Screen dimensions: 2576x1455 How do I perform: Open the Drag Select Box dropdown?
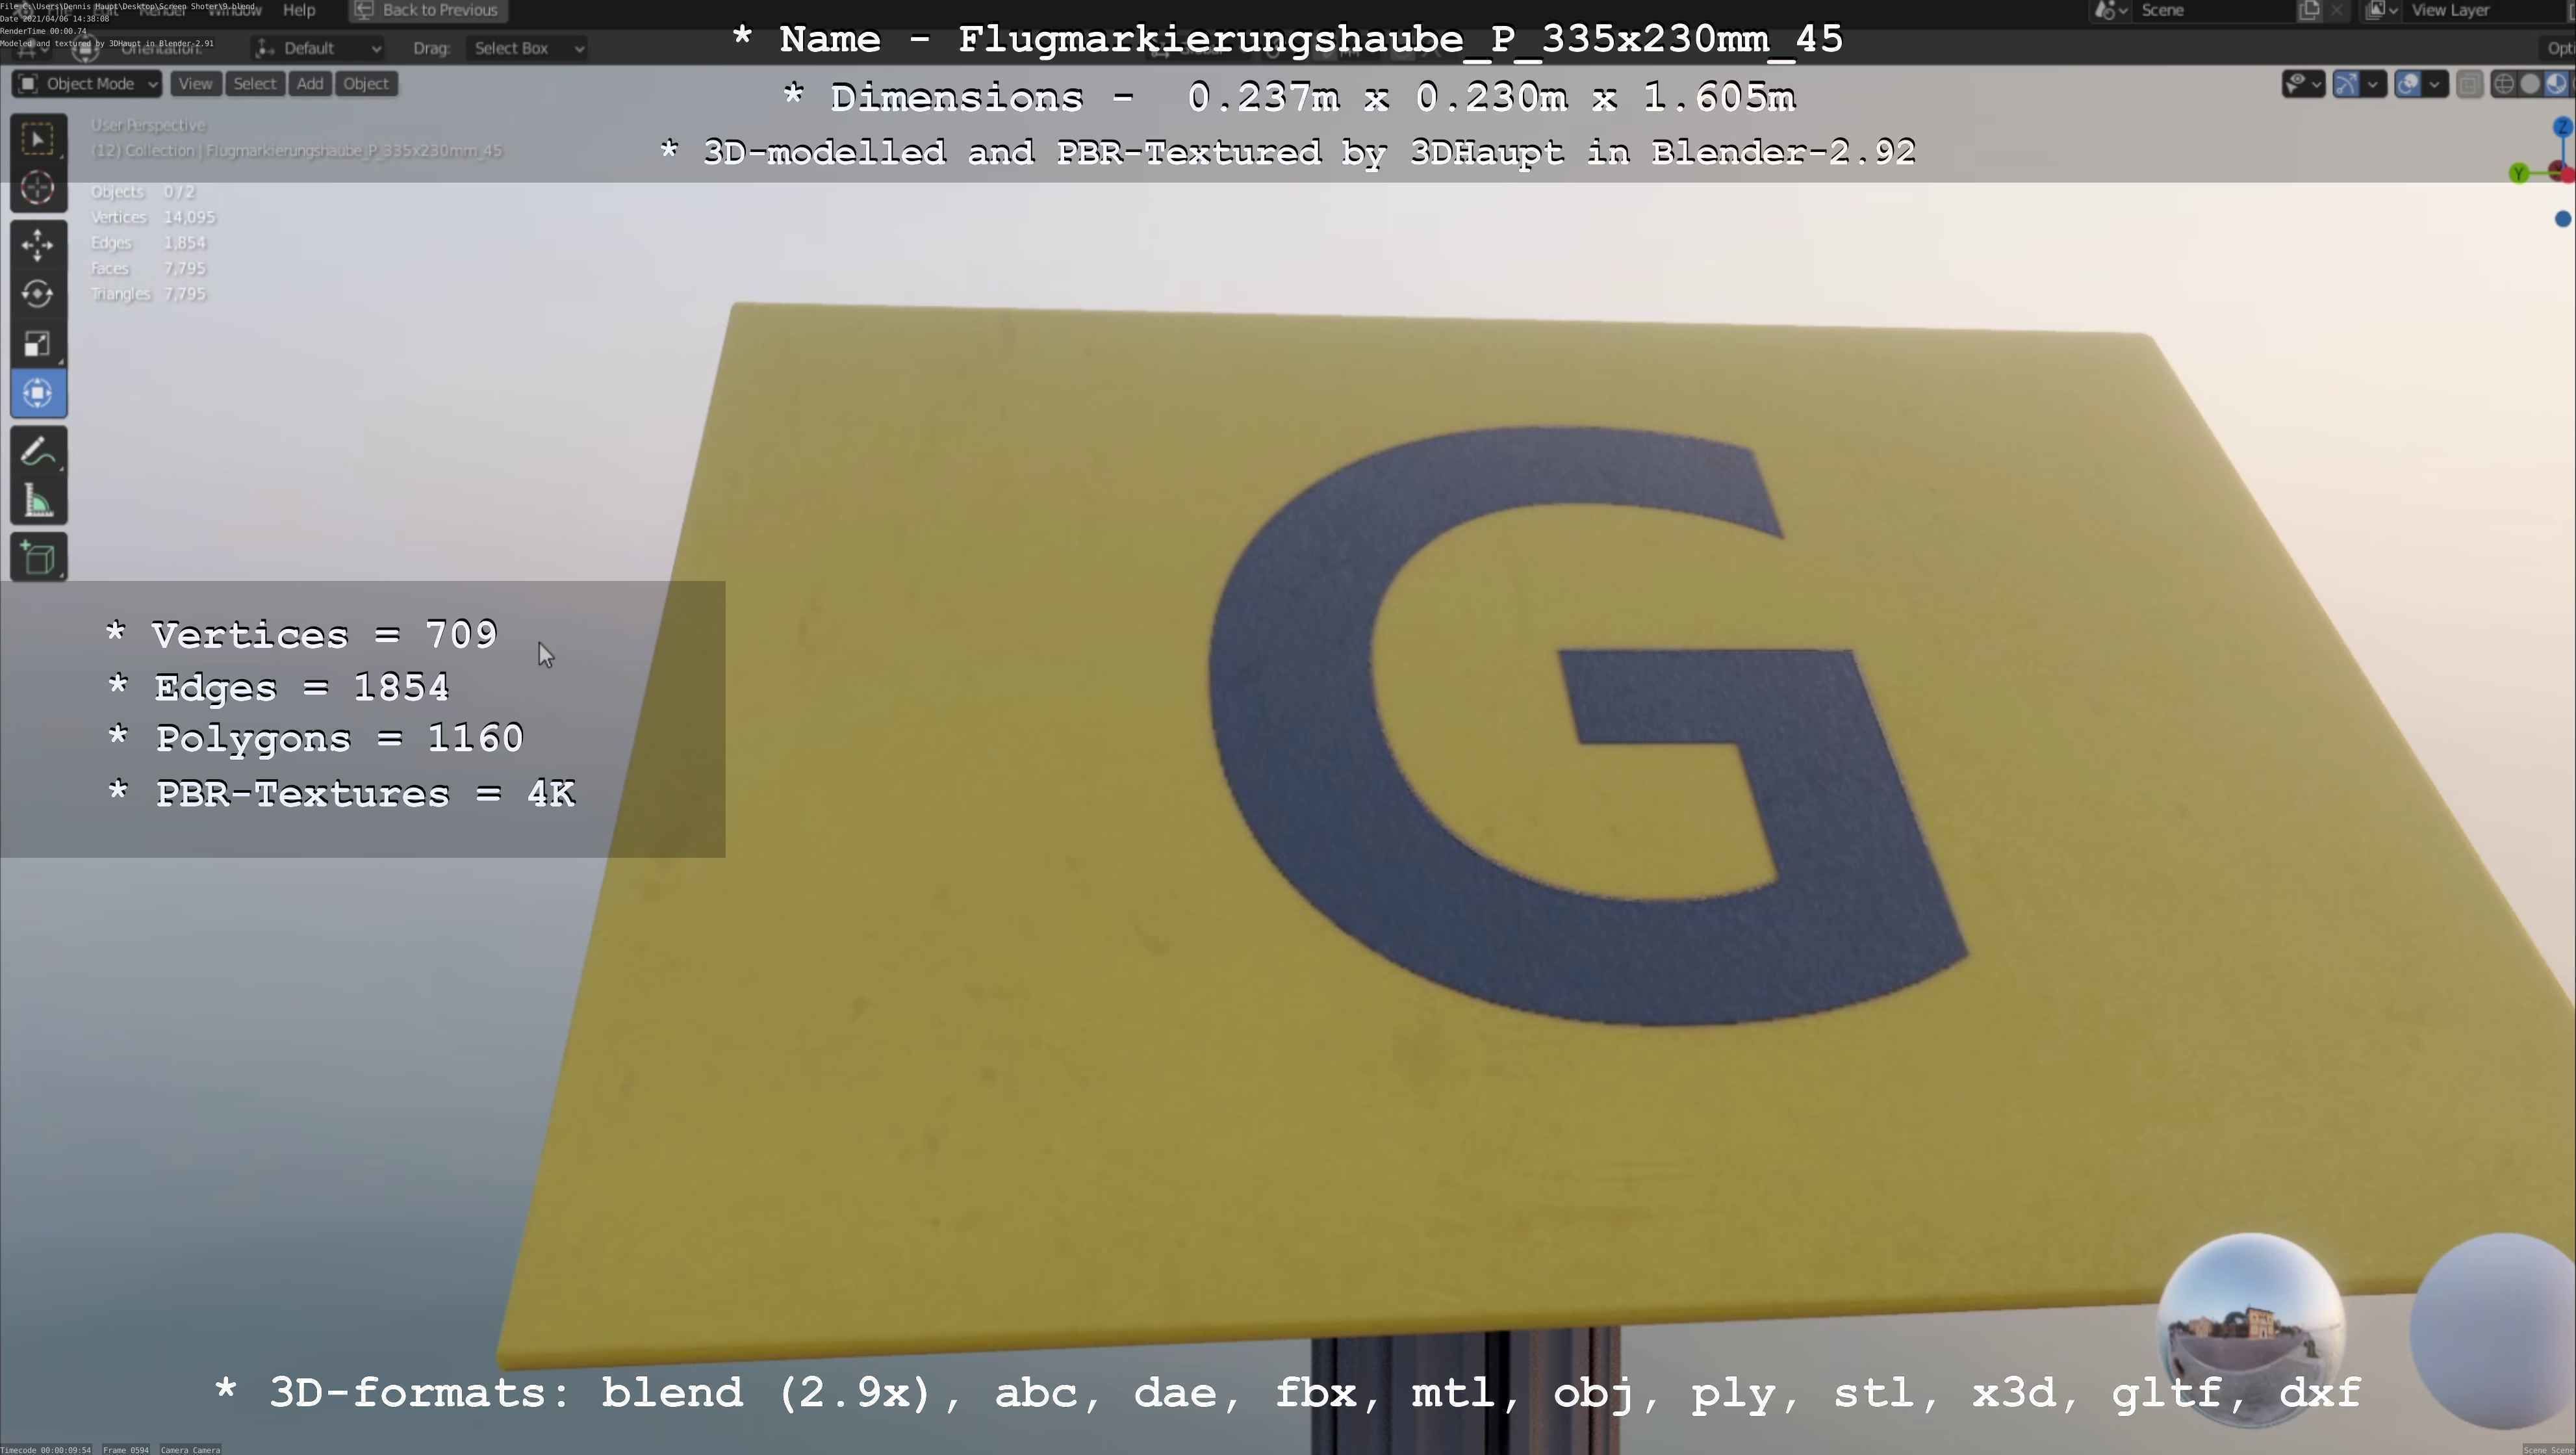coord(526,48)
